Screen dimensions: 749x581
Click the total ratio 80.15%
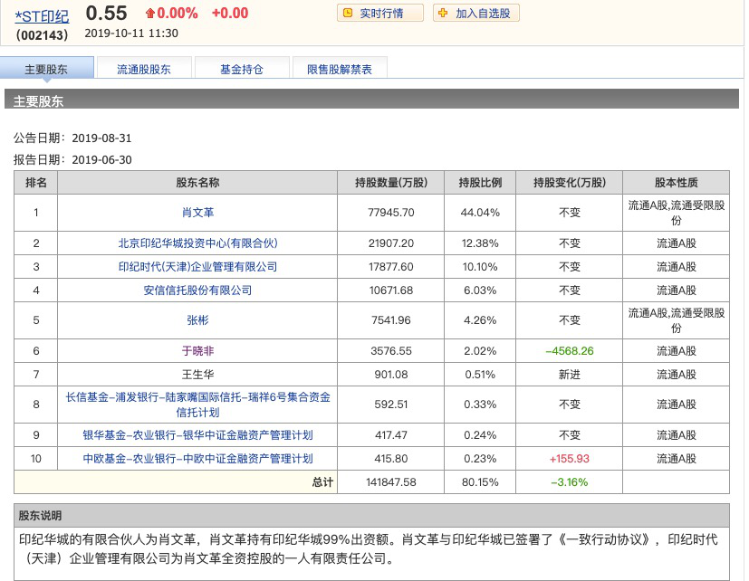[480, 482]
